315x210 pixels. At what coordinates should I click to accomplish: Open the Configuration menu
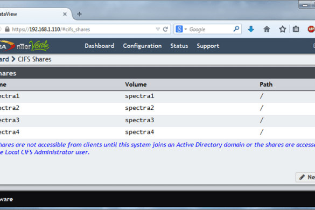pos(142,46)
